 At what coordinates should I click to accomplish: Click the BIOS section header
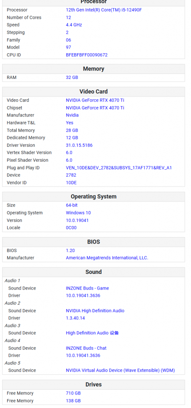tap(94, 242)
